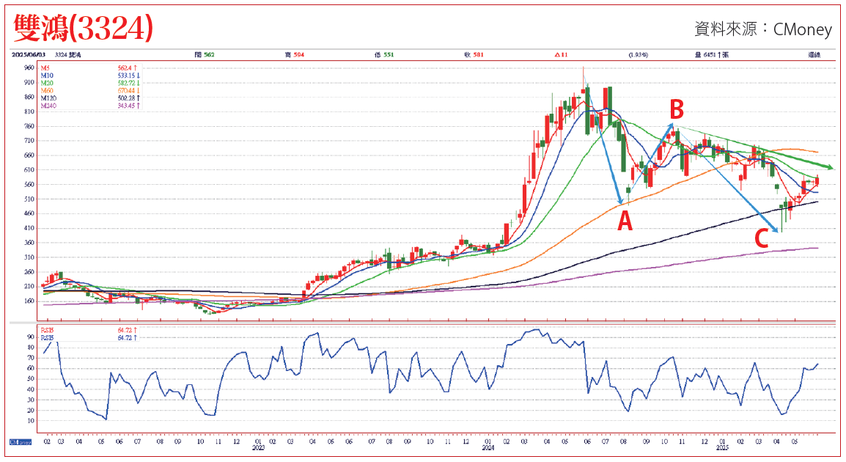
Task: Click the red letter C marker
Action: 762,238
